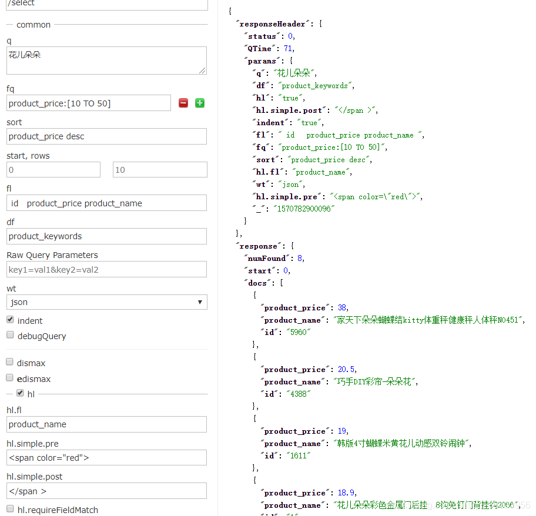Click the df default field input
Screen dimensions: 536x516
click(106, 236)
